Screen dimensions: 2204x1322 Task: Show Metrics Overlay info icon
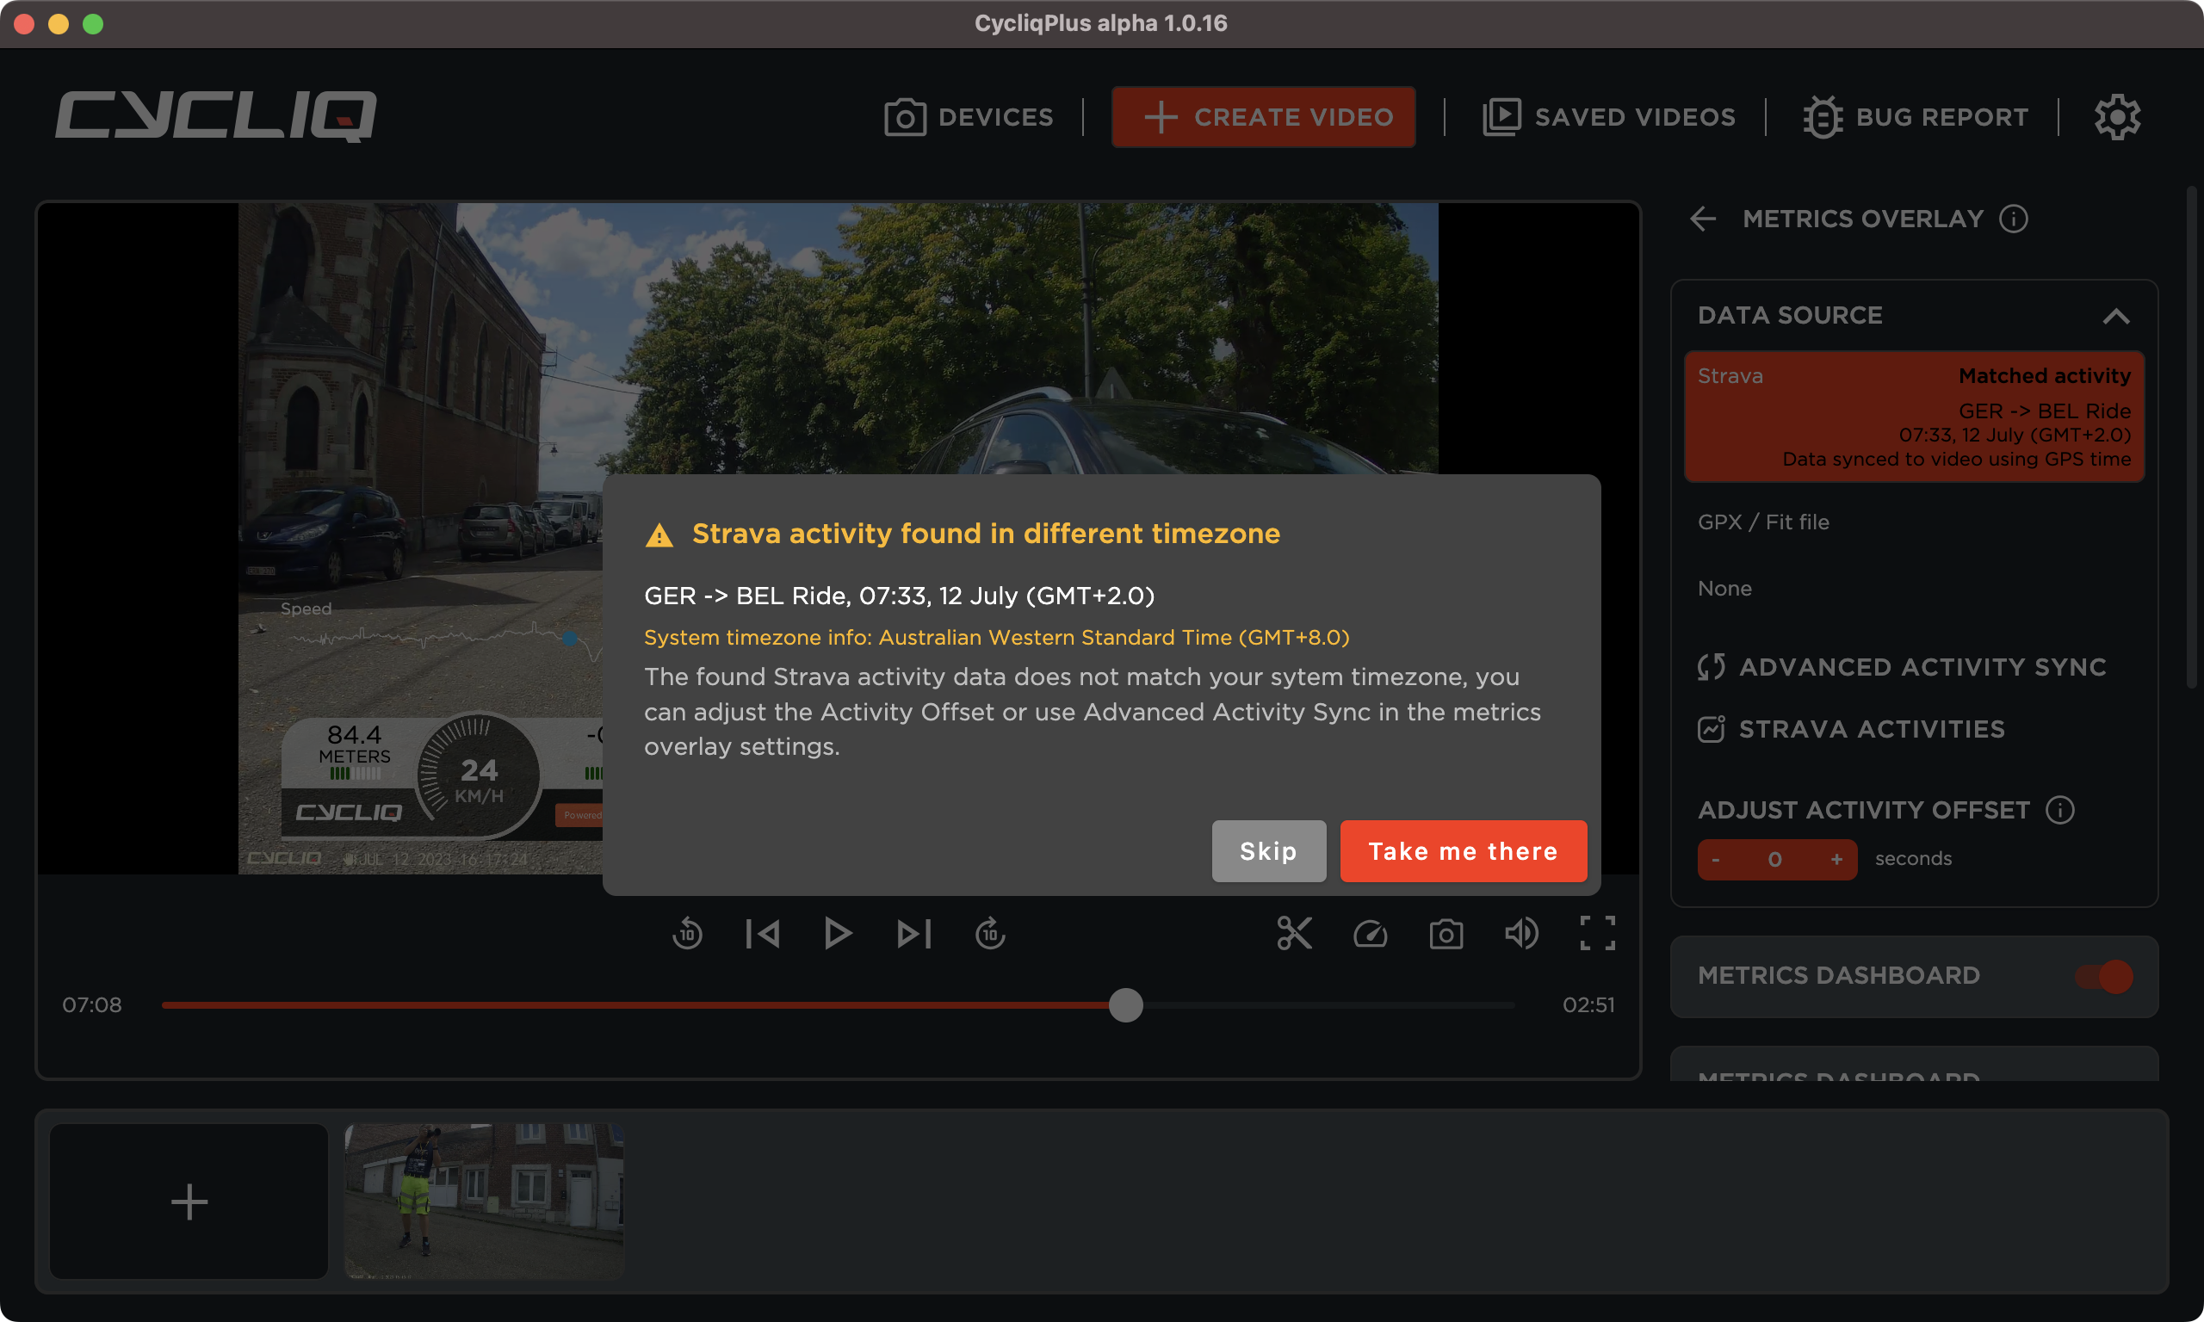pyautogui.click(x=2014, y=219)
